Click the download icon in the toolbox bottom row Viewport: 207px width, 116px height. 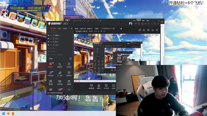pyautogui.click(x=69, y=89)
